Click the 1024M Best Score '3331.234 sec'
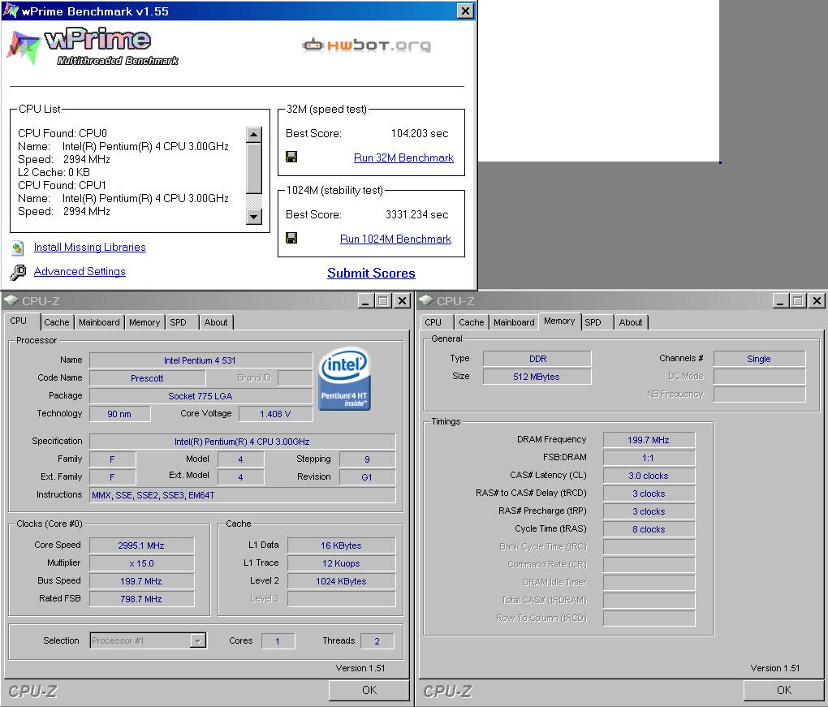828x707 pixels. tap(416, 215)
